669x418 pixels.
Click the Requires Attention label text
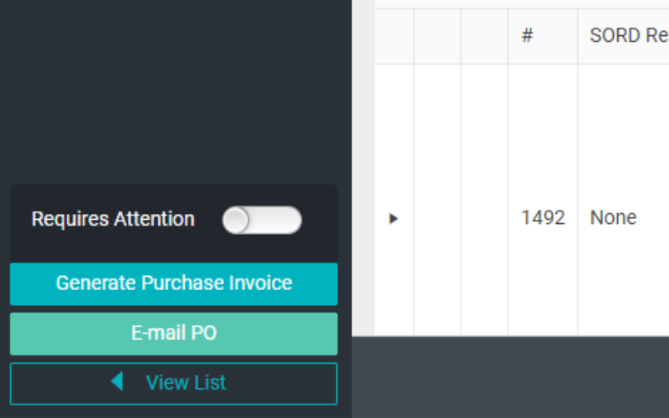pos(113,219)
